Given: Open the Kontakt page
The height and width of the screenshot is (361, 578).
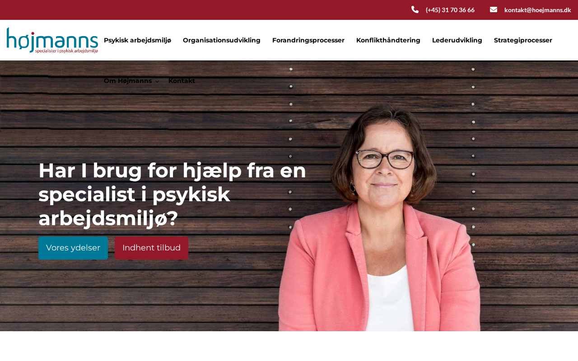Looking at the screenshot, I should coord(182,81).
